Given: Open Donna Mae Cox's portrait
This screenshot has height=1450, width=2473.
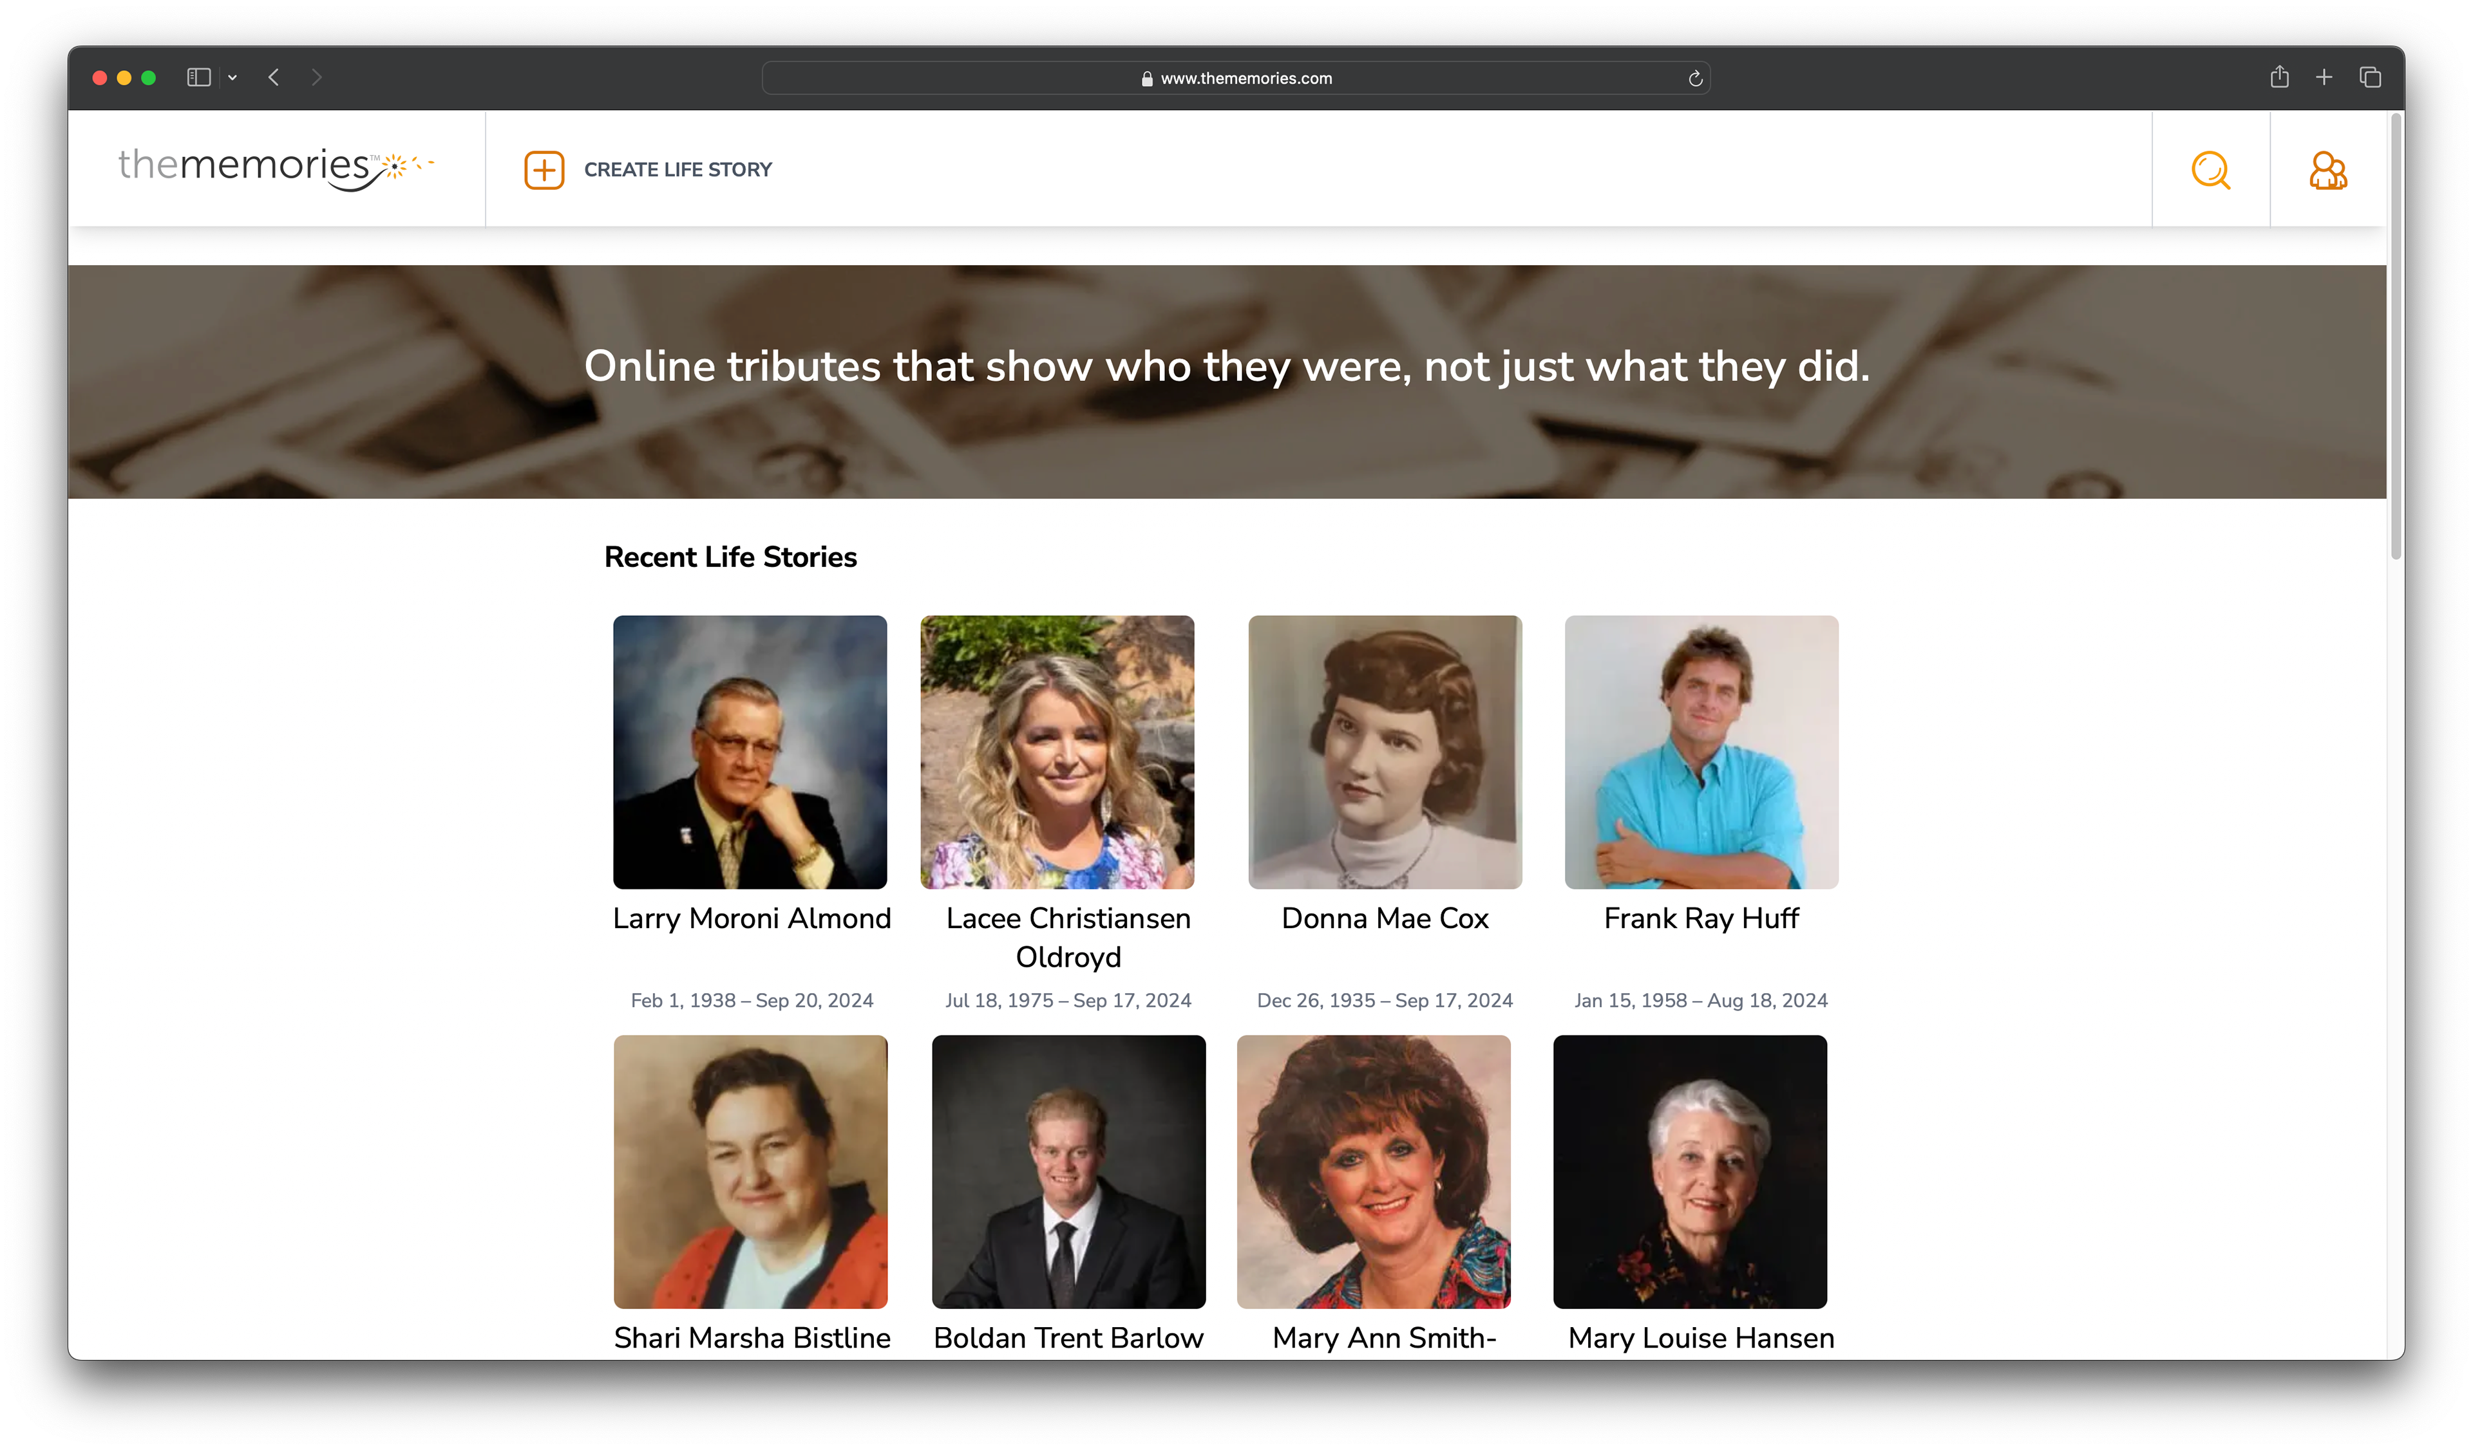Looking at the screenshot, I should click(1385, 752).
